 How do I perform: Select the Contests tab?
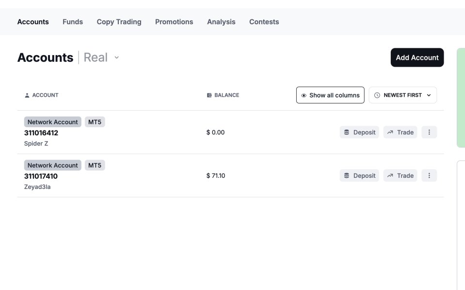(264, 22)
